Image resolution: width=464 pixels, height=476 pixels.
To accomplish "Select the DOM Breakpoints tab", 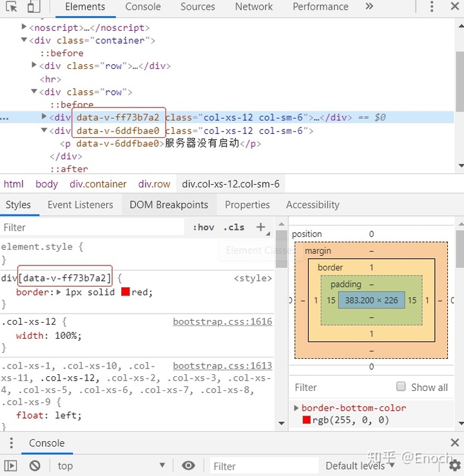I will [169, 205].
